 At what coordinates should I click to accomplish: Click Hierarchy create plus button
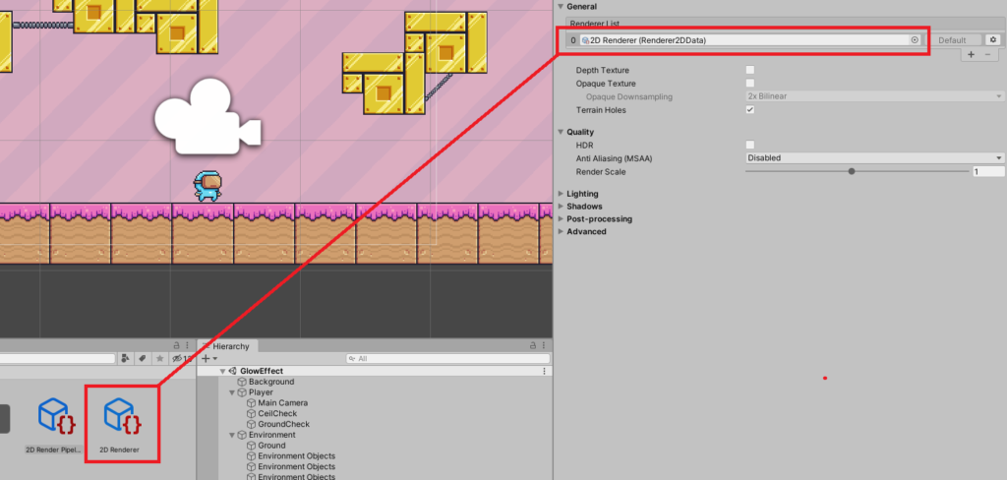pyautogui.click(x=206, y=358)
